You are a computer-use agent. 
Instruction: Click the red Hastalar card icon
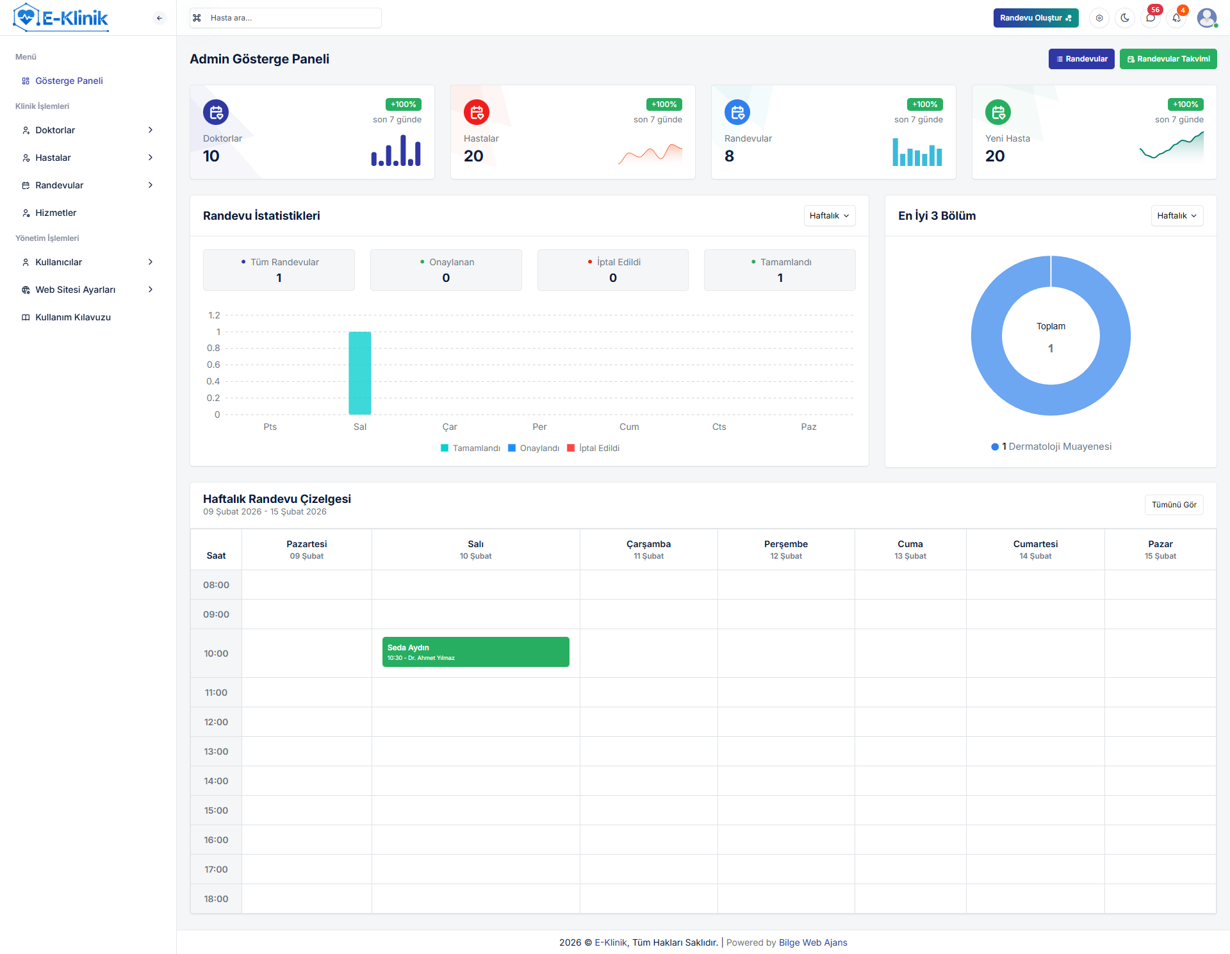[x=477, y=113]
